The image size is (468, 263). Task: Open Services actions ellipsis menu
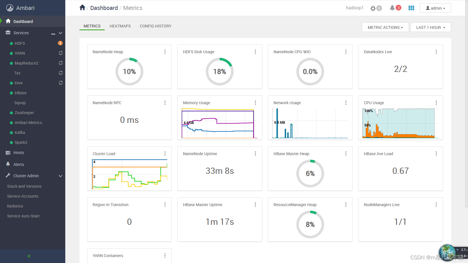pos(53,34)
